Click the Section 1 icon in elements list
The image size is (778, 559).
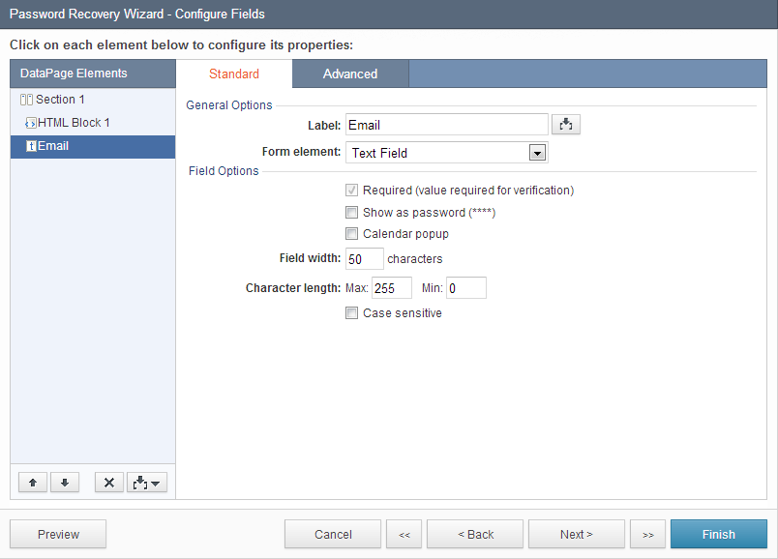point(26,100)
